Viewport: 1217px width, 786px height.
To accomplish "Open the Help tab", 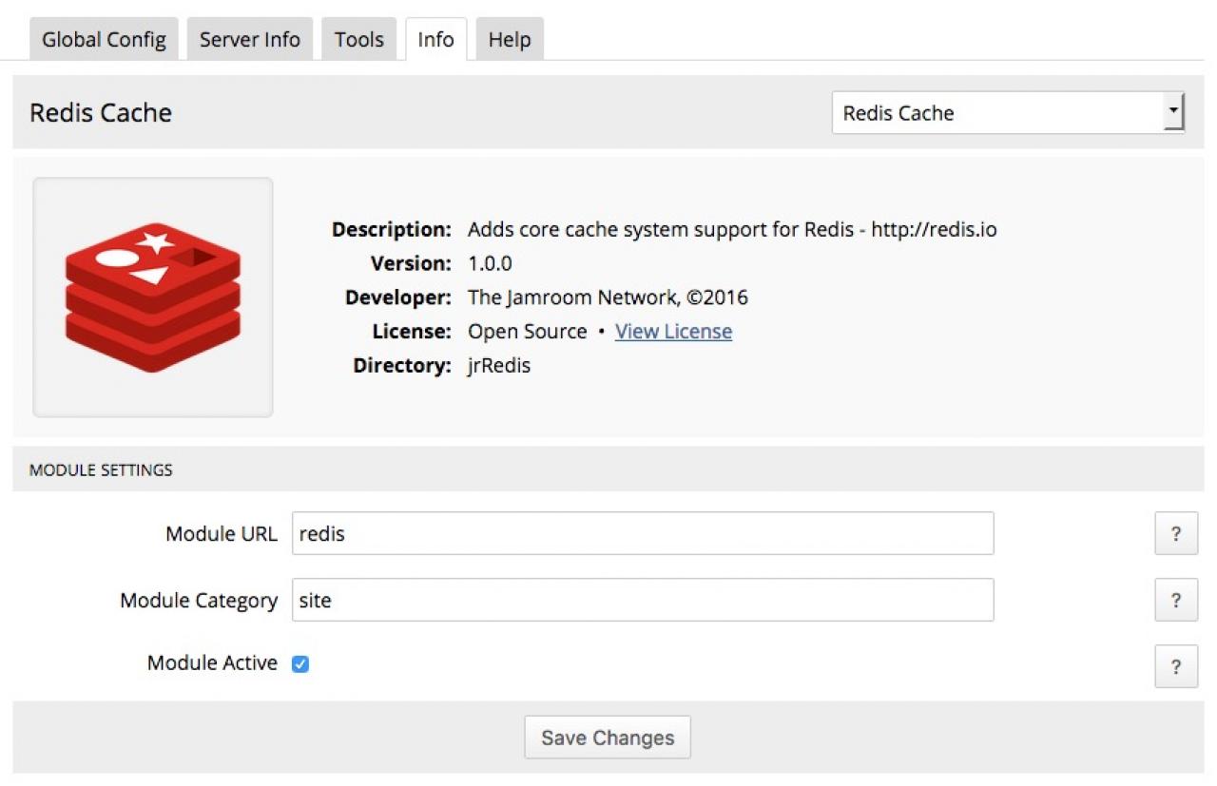I will pos(509,40).
